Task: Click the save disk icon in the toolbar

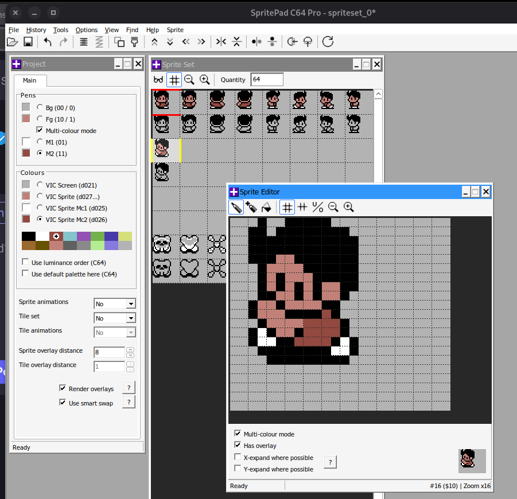Action: pyautogui.click(x=28, y=41)
